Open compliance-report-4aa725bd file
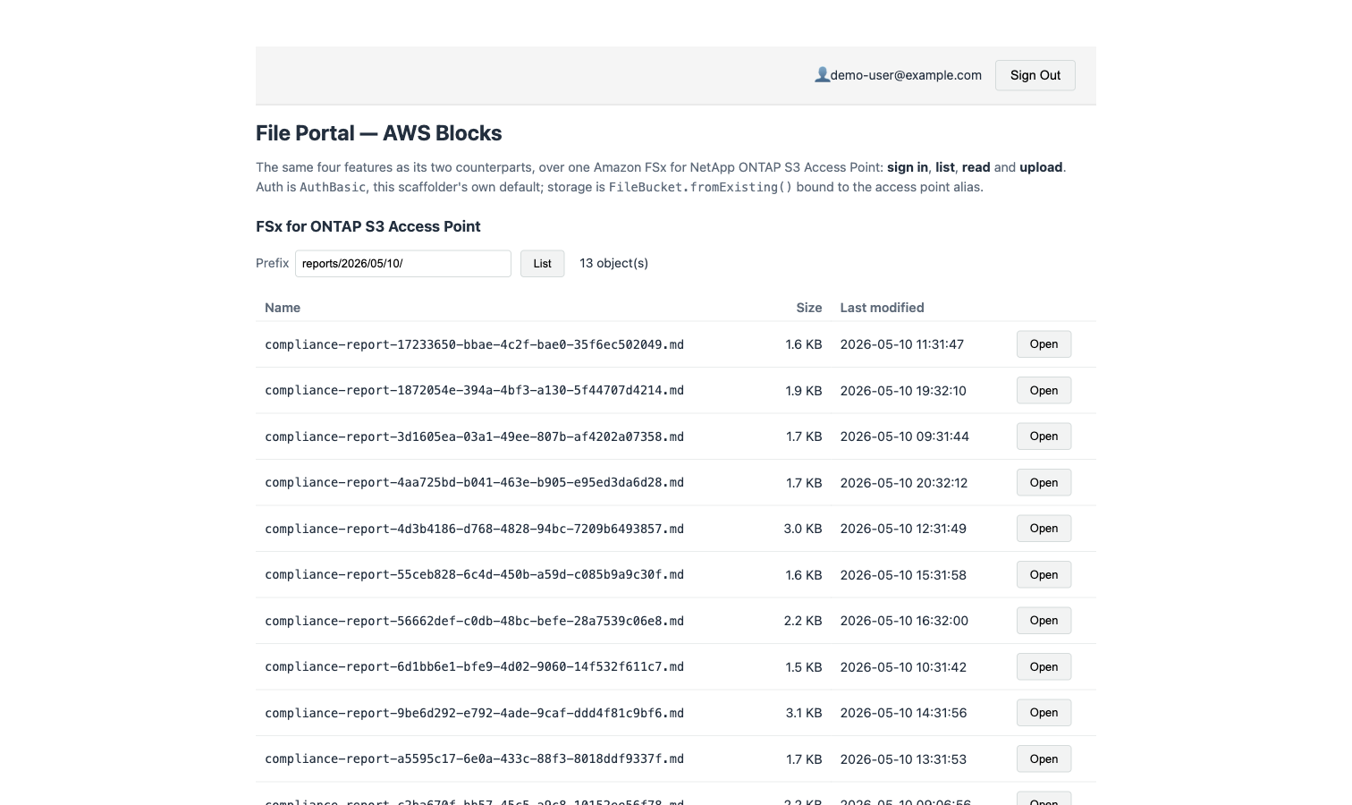1352x805 pixels. tap(1044, 482)
